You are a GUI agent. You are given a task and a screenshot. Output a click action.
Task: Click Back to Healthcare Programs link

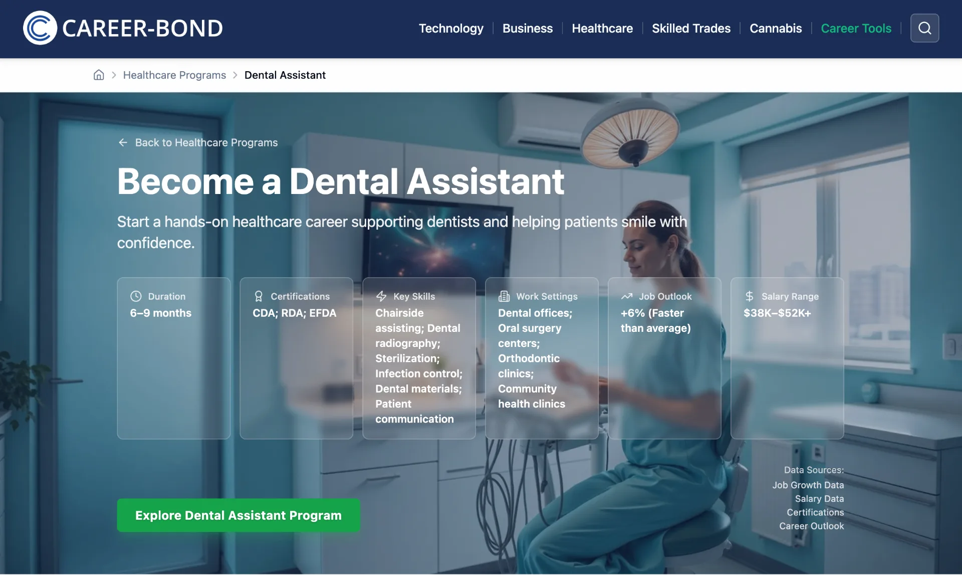pyautogui.click(x=197, y=142)
